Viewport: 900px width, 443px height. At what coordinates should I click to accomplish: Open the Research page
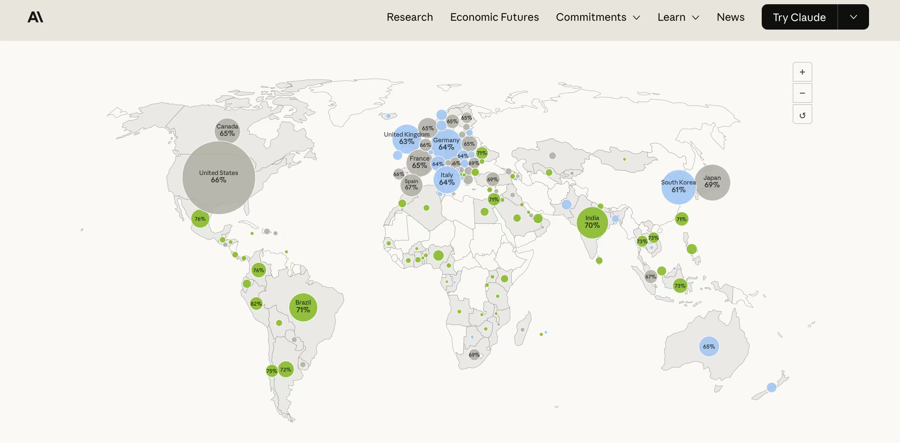(410, 17)
